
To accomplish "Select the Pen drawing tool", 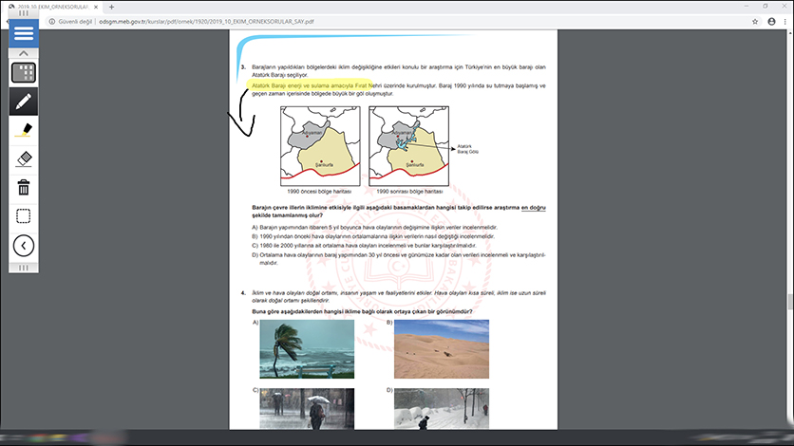I will (x=24, y=101).
